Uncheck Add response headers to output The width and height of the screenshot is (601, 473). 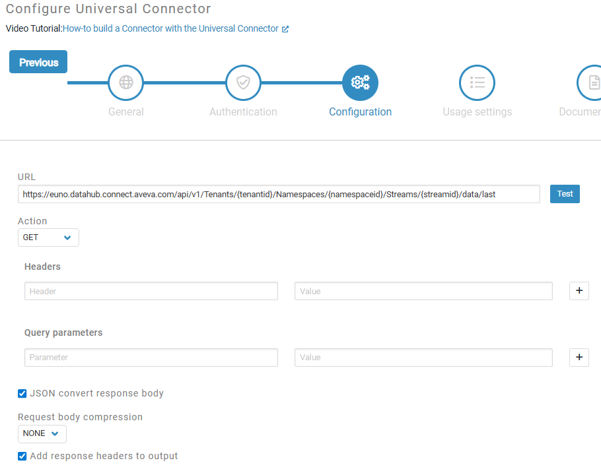click(22, 457)
